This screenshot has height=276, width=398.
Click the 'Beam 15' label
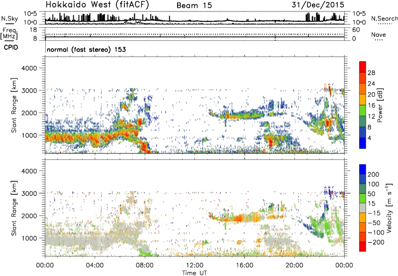[194, 5]
